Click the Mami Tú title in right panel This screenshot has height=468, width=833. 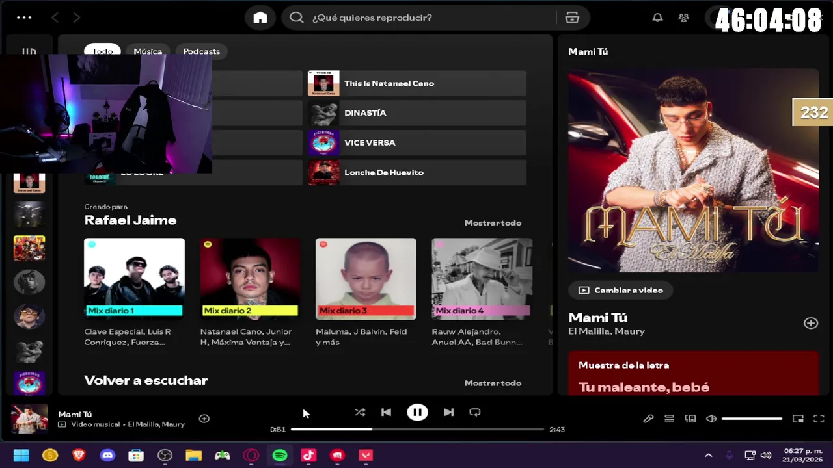(x=597, y=317)
